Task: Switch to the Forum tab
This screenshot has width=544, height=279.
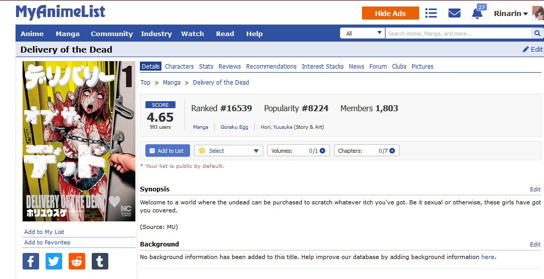Action: pyautogui.click(x=378, y=66)
